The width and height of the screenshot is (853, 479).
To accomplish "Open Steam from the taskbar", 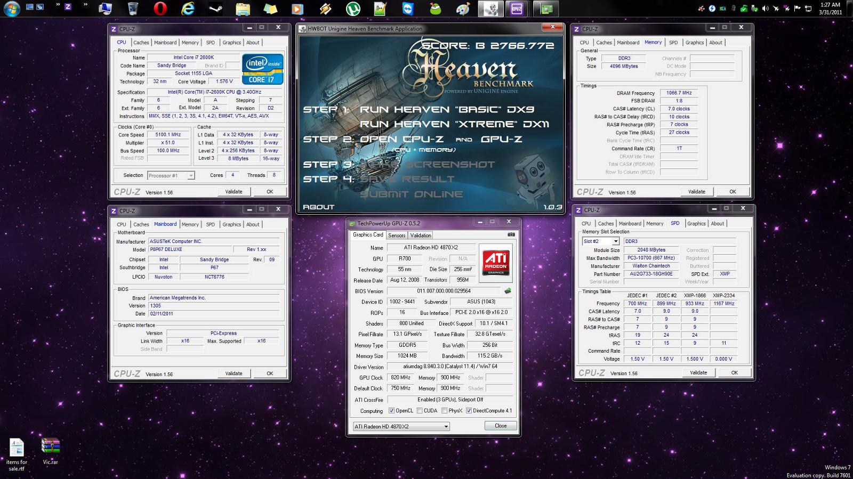I will (x=215, y=9).
